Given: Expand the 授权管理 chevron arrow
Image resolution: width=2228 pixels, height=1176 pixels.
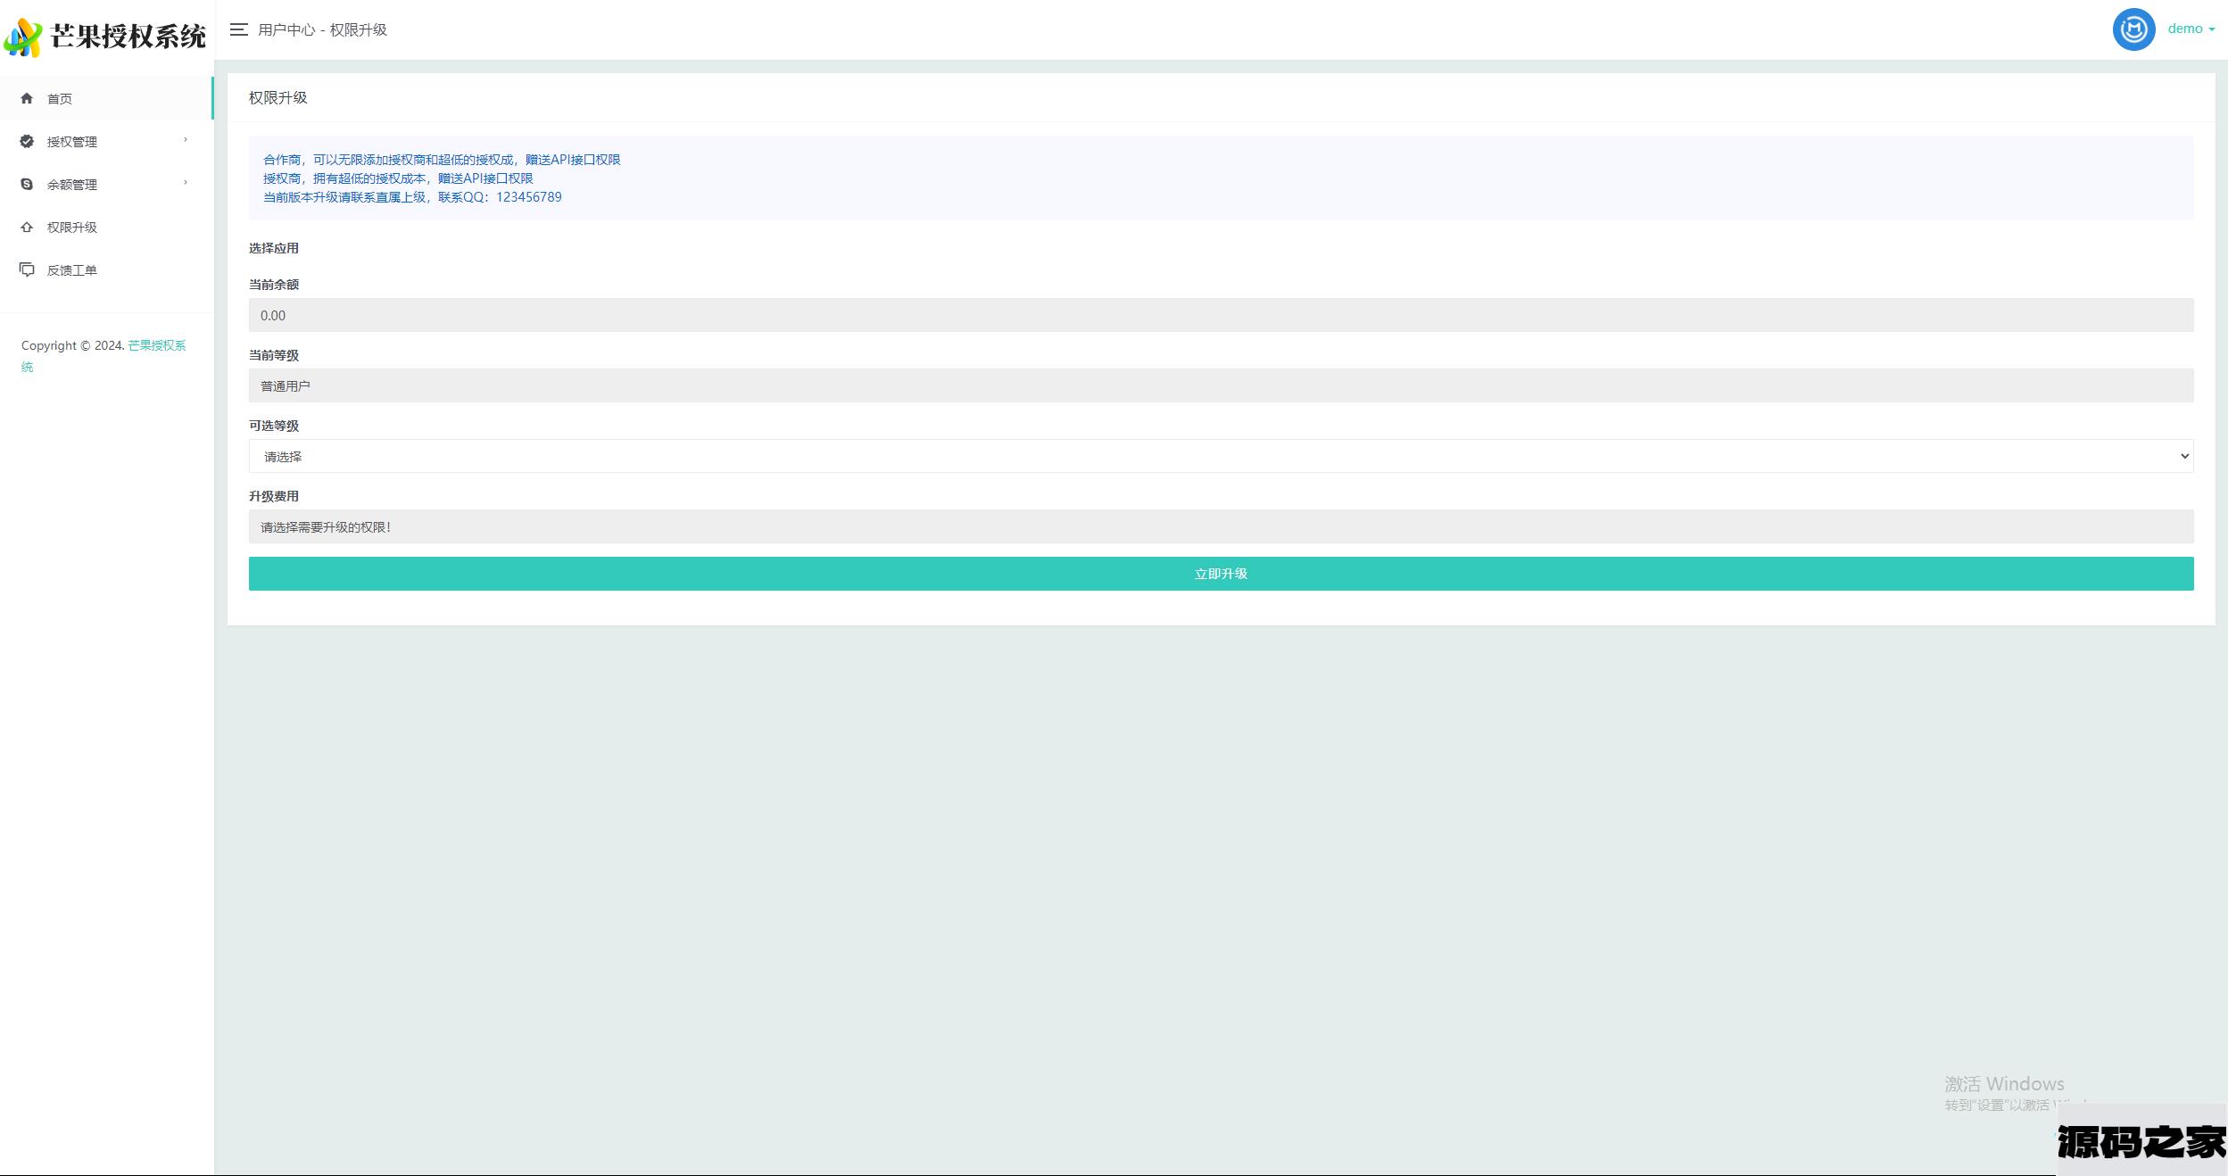Looking at the screenshot, I should tap(186, 140).
